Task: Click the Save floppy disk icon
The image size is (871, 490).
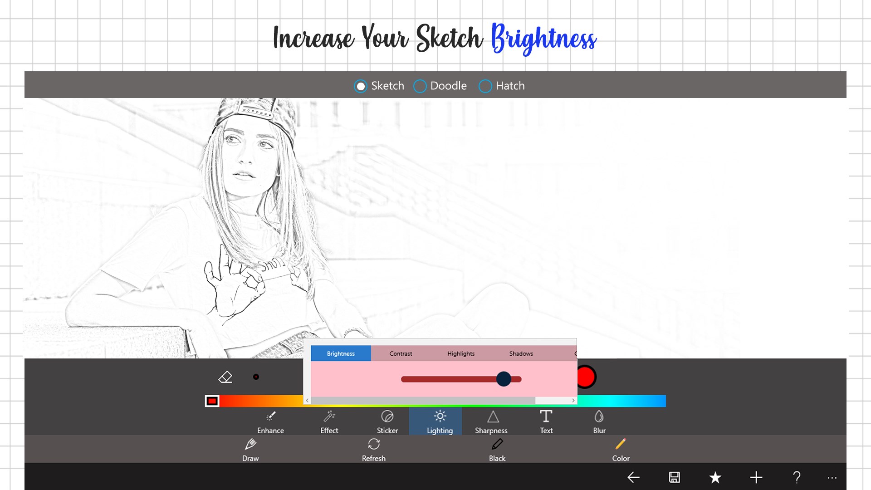Action: [674, 477]
